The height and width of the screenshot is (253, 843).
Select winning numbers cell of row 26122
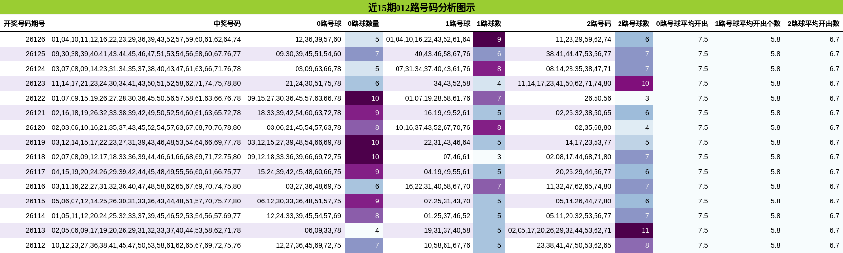(146, 98)
